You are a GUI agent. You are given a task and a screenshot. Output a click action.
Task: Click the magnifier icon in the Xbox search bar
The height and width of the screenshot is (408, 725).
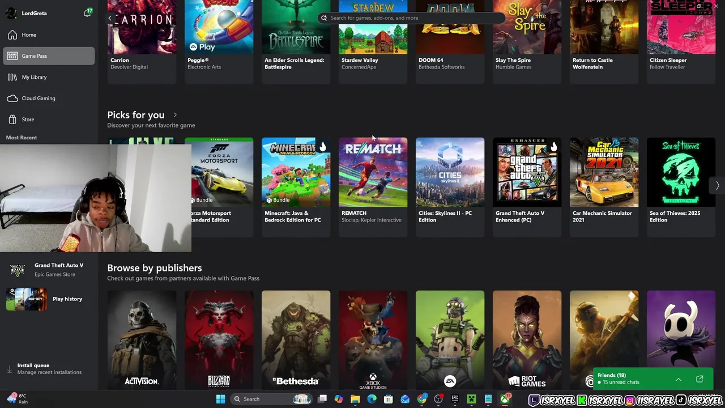click(x=324, y=18)
